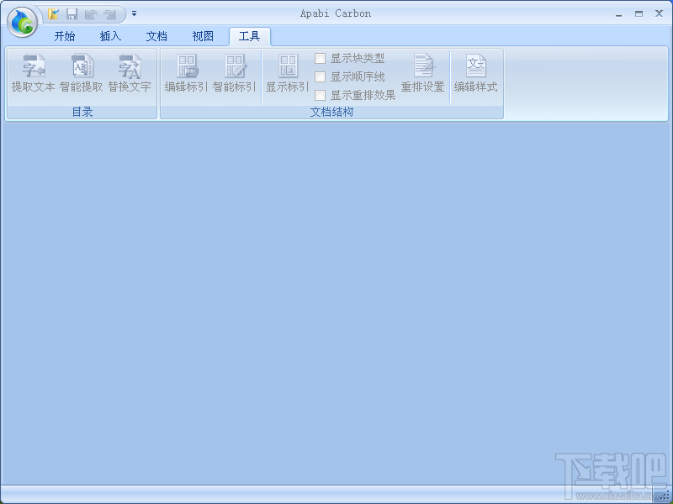This screenshot has width=673, height=504.
Task: Enable the 显示重排效果 checkbox
Action: tap(320, 95)
